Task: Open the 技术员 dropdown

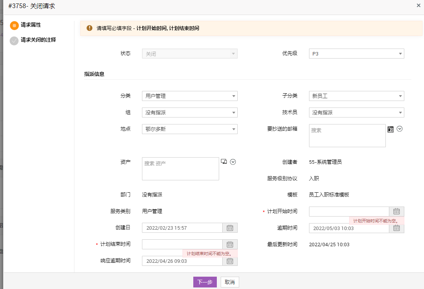Action: (356, 113)
